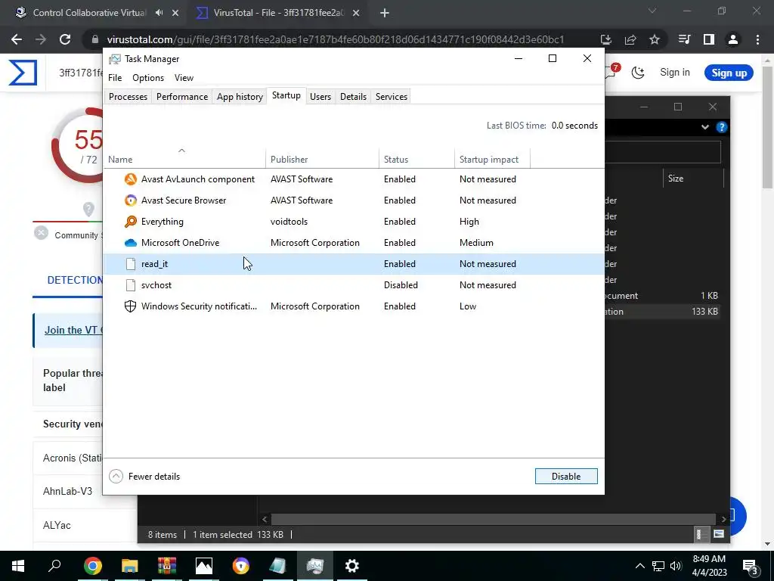Click Chrome install/download icon in address bar

pyautogui.click(x=606, y=39)
